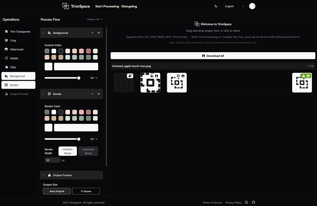317x206 pixels.
Task: Click Collapse All in Process Flow
Action: [95, 19]
